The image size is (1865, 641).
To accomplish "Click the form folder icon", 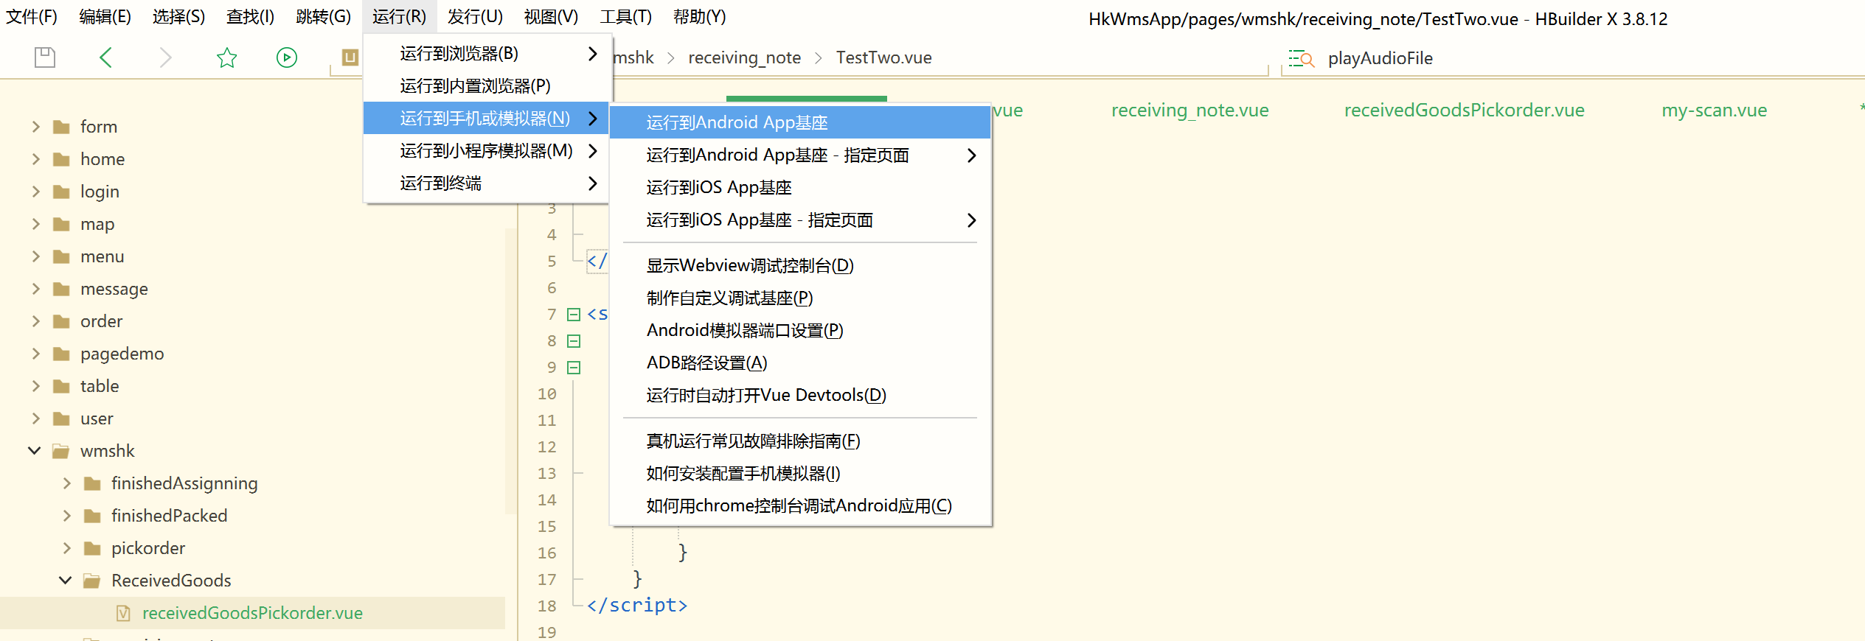I will point(62,127).
